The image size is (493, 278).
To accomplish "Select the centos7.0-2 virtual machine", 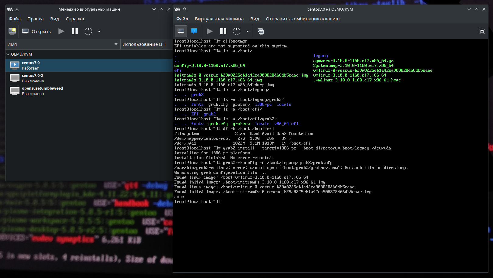I will coord(89,78).
